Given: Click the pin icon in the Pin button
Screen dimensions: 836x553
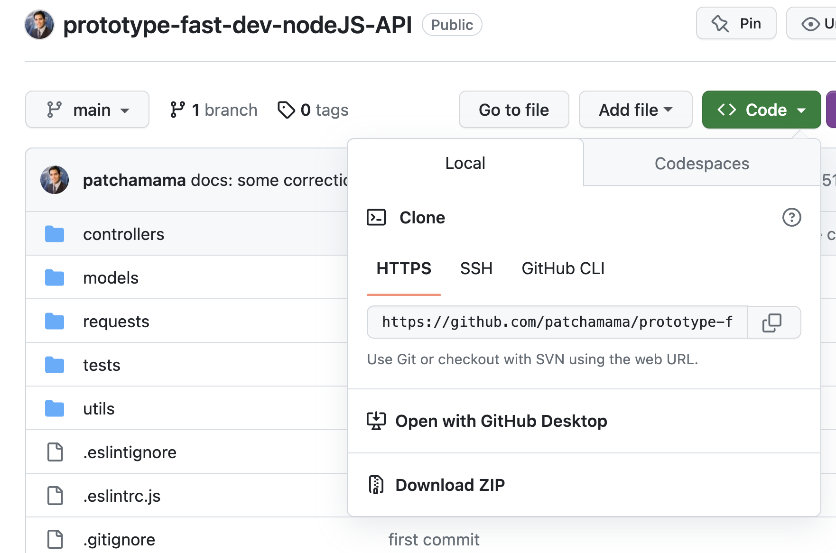Looking at the screenshot, I should 720,23.
